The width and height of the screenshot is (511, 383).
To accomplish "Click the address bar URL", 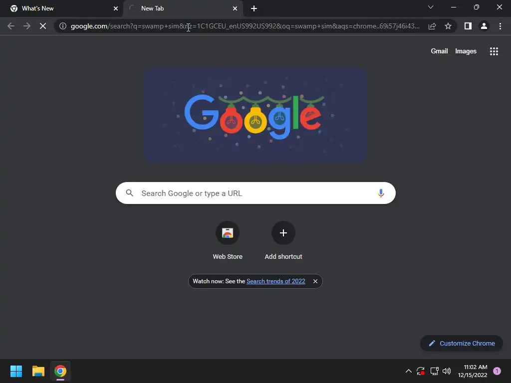I will (245, 26).
